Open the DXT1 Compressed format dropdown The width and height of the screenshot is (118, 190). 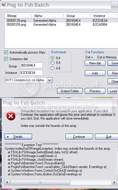50,80
